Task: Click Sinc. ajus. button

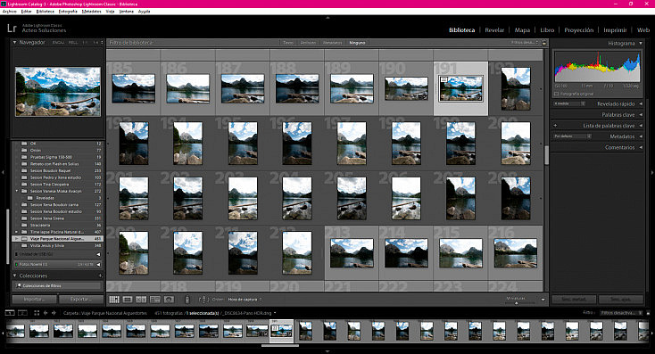Action: click(x=620, y=300)
